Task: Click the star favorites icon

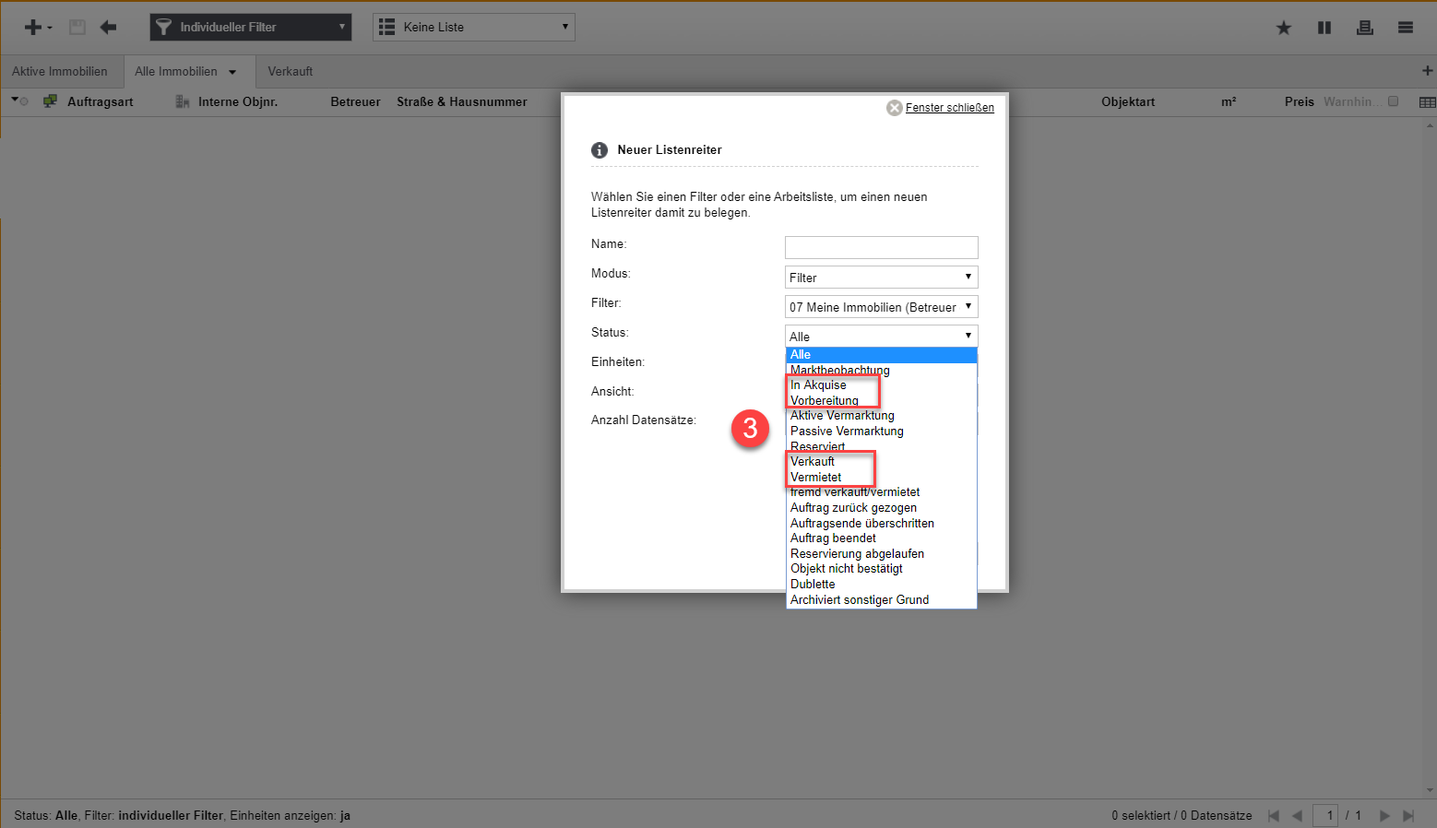Action: (x=1283, y=28)
